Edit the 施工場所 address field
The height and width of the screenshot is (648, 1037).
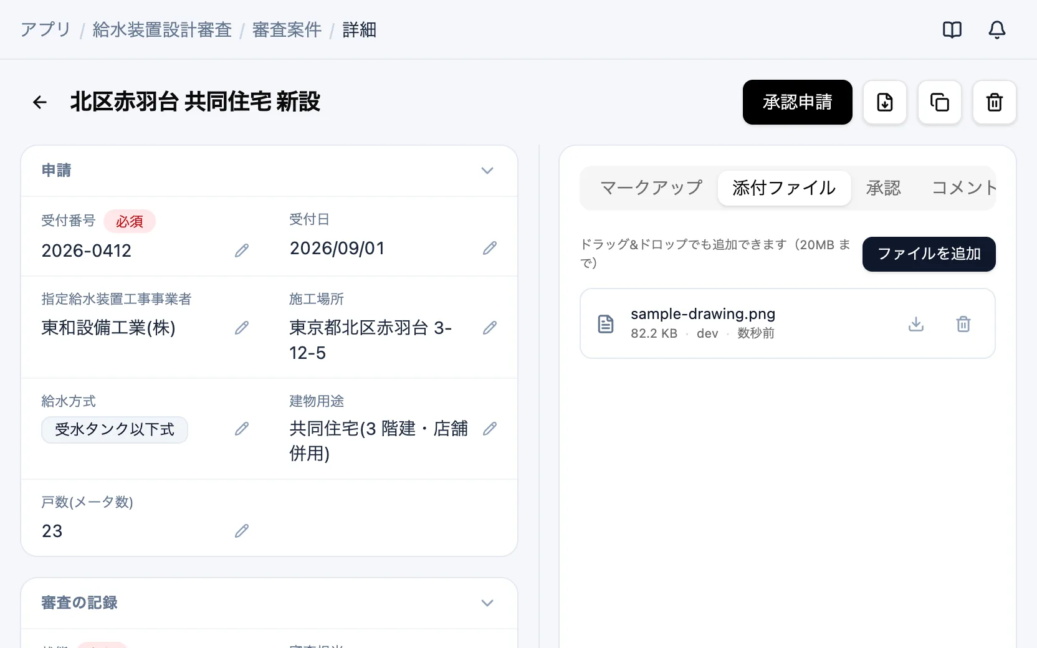(x=490, y=328)
